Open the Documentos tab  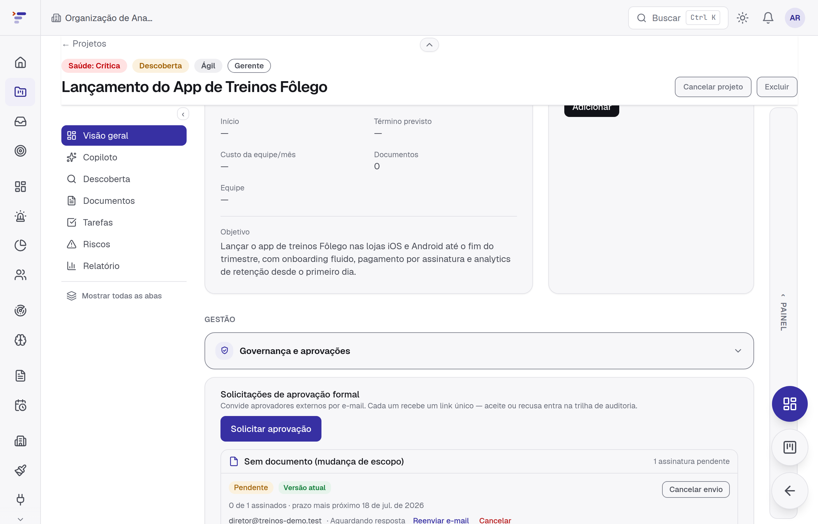[124, 201]
